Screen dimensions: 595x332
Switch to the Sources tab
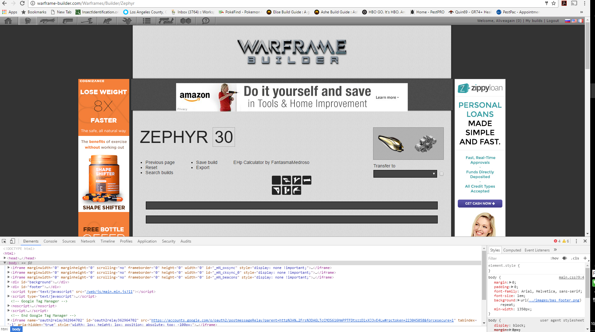point(69,241)
